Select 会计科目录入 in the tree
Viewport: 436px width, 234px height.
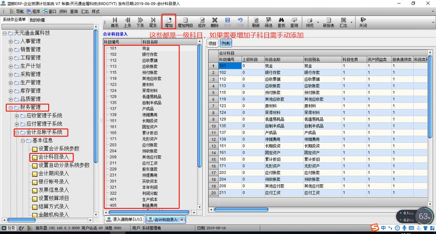(x=54, y=157)
